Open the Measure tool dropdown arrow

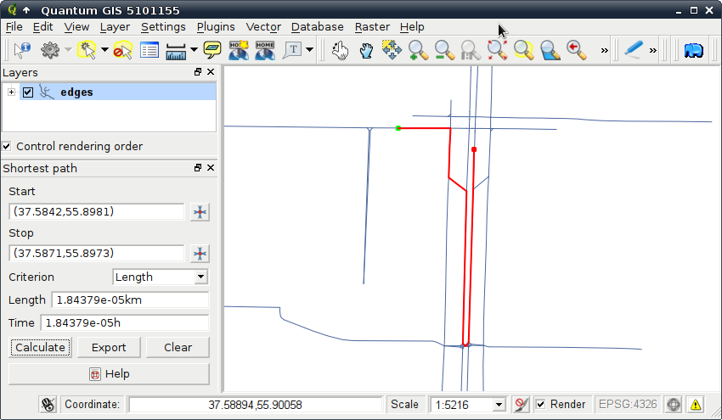click(x=194, y=50)
